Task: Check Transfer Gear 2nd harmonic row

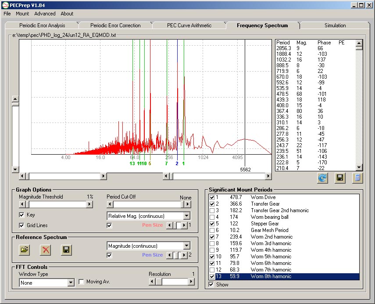Action: 212,210
